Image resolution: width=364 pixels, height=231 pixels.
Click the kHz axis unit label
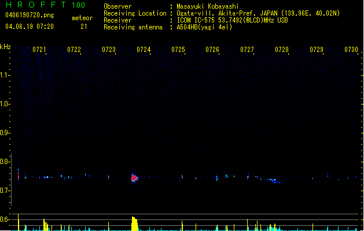click(5, 47)
